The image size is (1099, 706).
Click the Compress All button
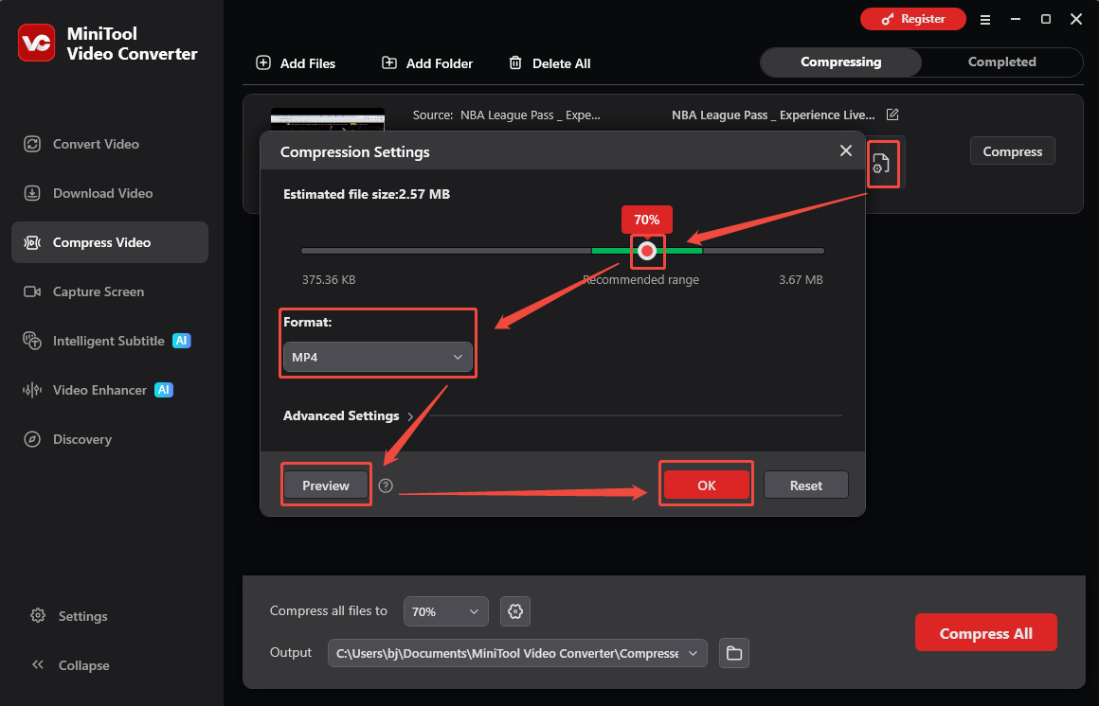(x=985, y=633)
